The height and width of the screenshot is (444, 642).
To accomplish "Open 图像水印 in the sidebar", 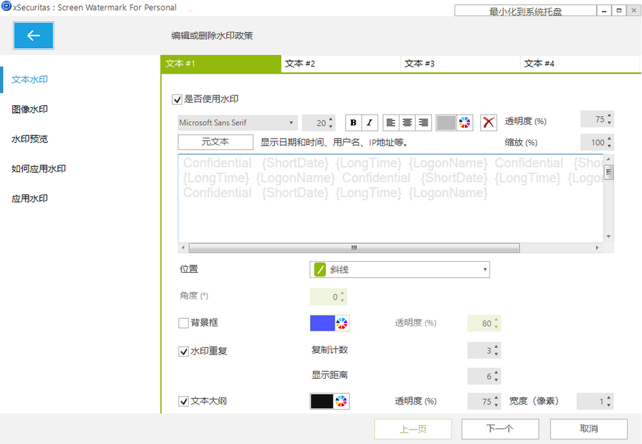I will tap(30, 109).
